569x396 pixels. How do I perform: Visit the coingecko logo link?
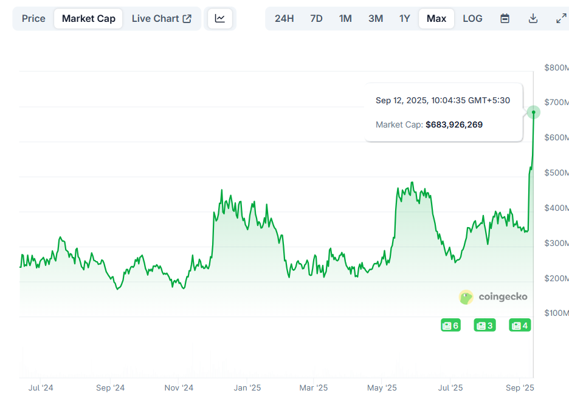493,297
